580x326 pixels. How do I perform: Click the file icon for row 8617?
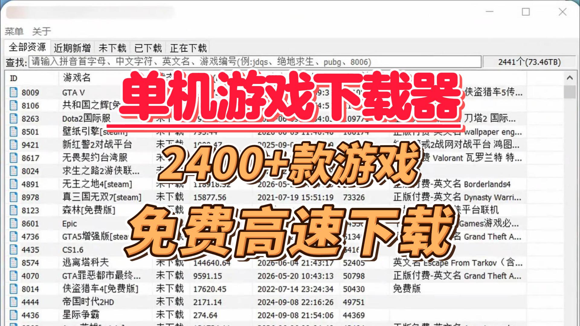(14, 158)
